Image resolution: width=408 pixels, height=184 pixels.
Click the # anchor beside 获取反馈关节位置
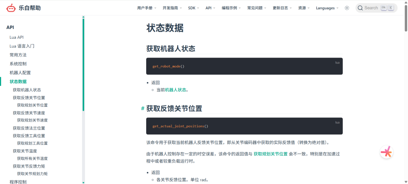click(142, 109)
